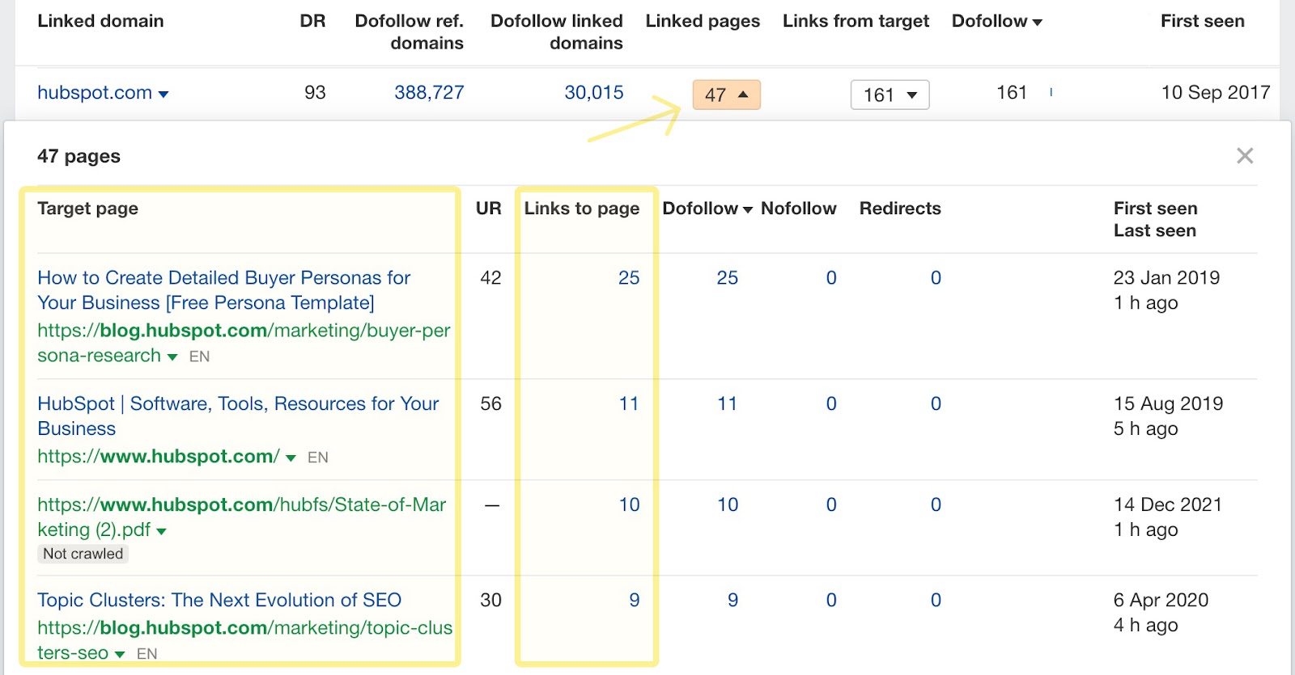Open dropdown arrow after topic-clusters-seo URL
The width and height of the screenshot is (1295, 675).
[x=120, y=654]
